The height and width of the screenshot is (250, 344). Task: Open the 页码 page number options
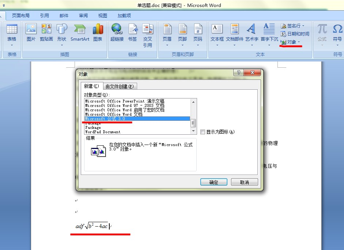[198, 29]
